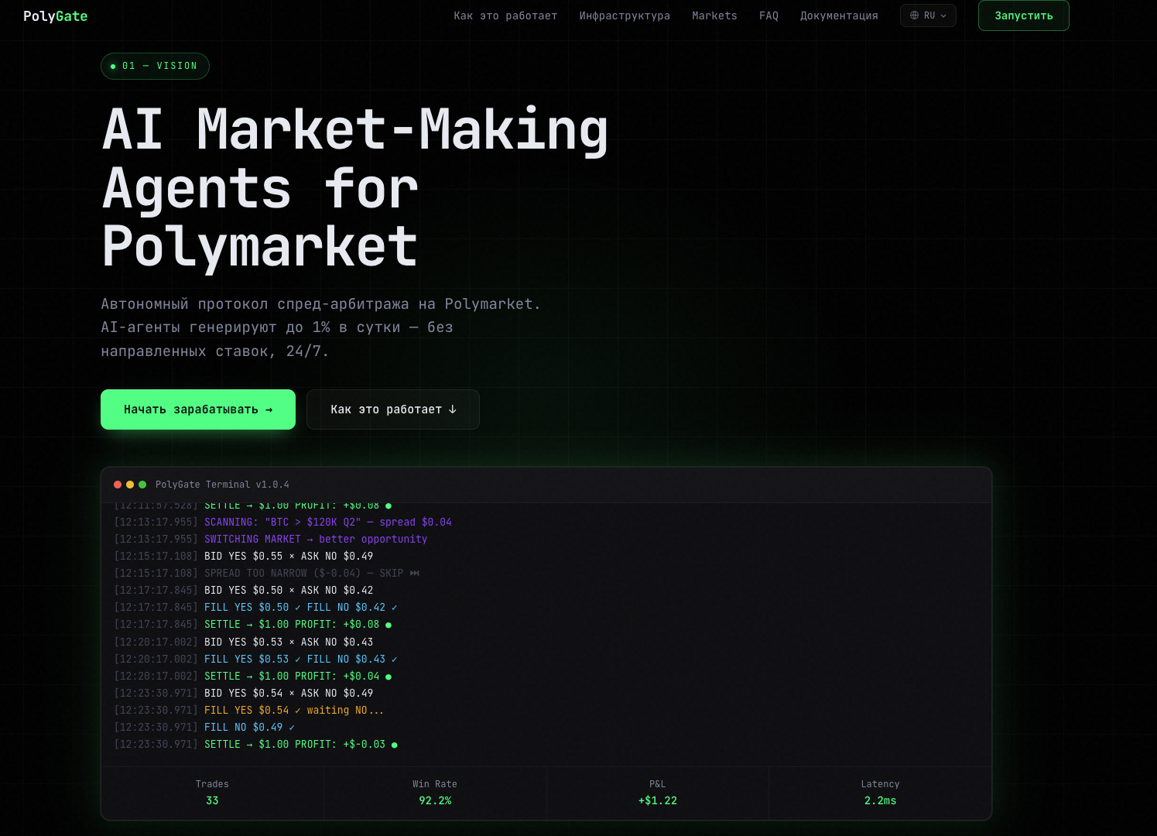Click the Win Rate 92.2% stat

pyautogui.click(x=435, y=793)
